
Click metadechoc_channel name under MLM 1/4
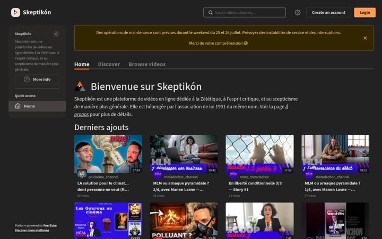pyautogui.click(x=333, y=177)
